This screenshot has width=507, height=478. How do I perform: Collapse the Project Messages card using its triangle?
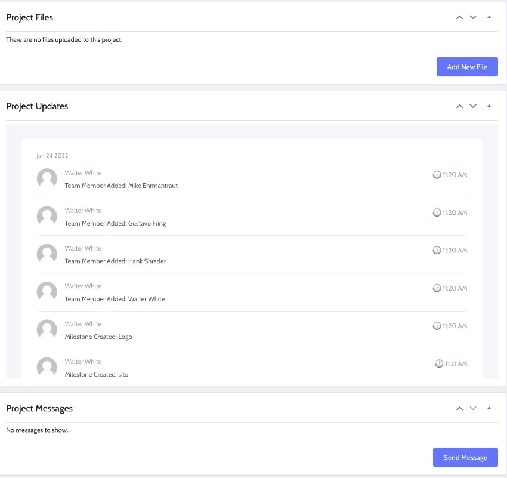489,408
